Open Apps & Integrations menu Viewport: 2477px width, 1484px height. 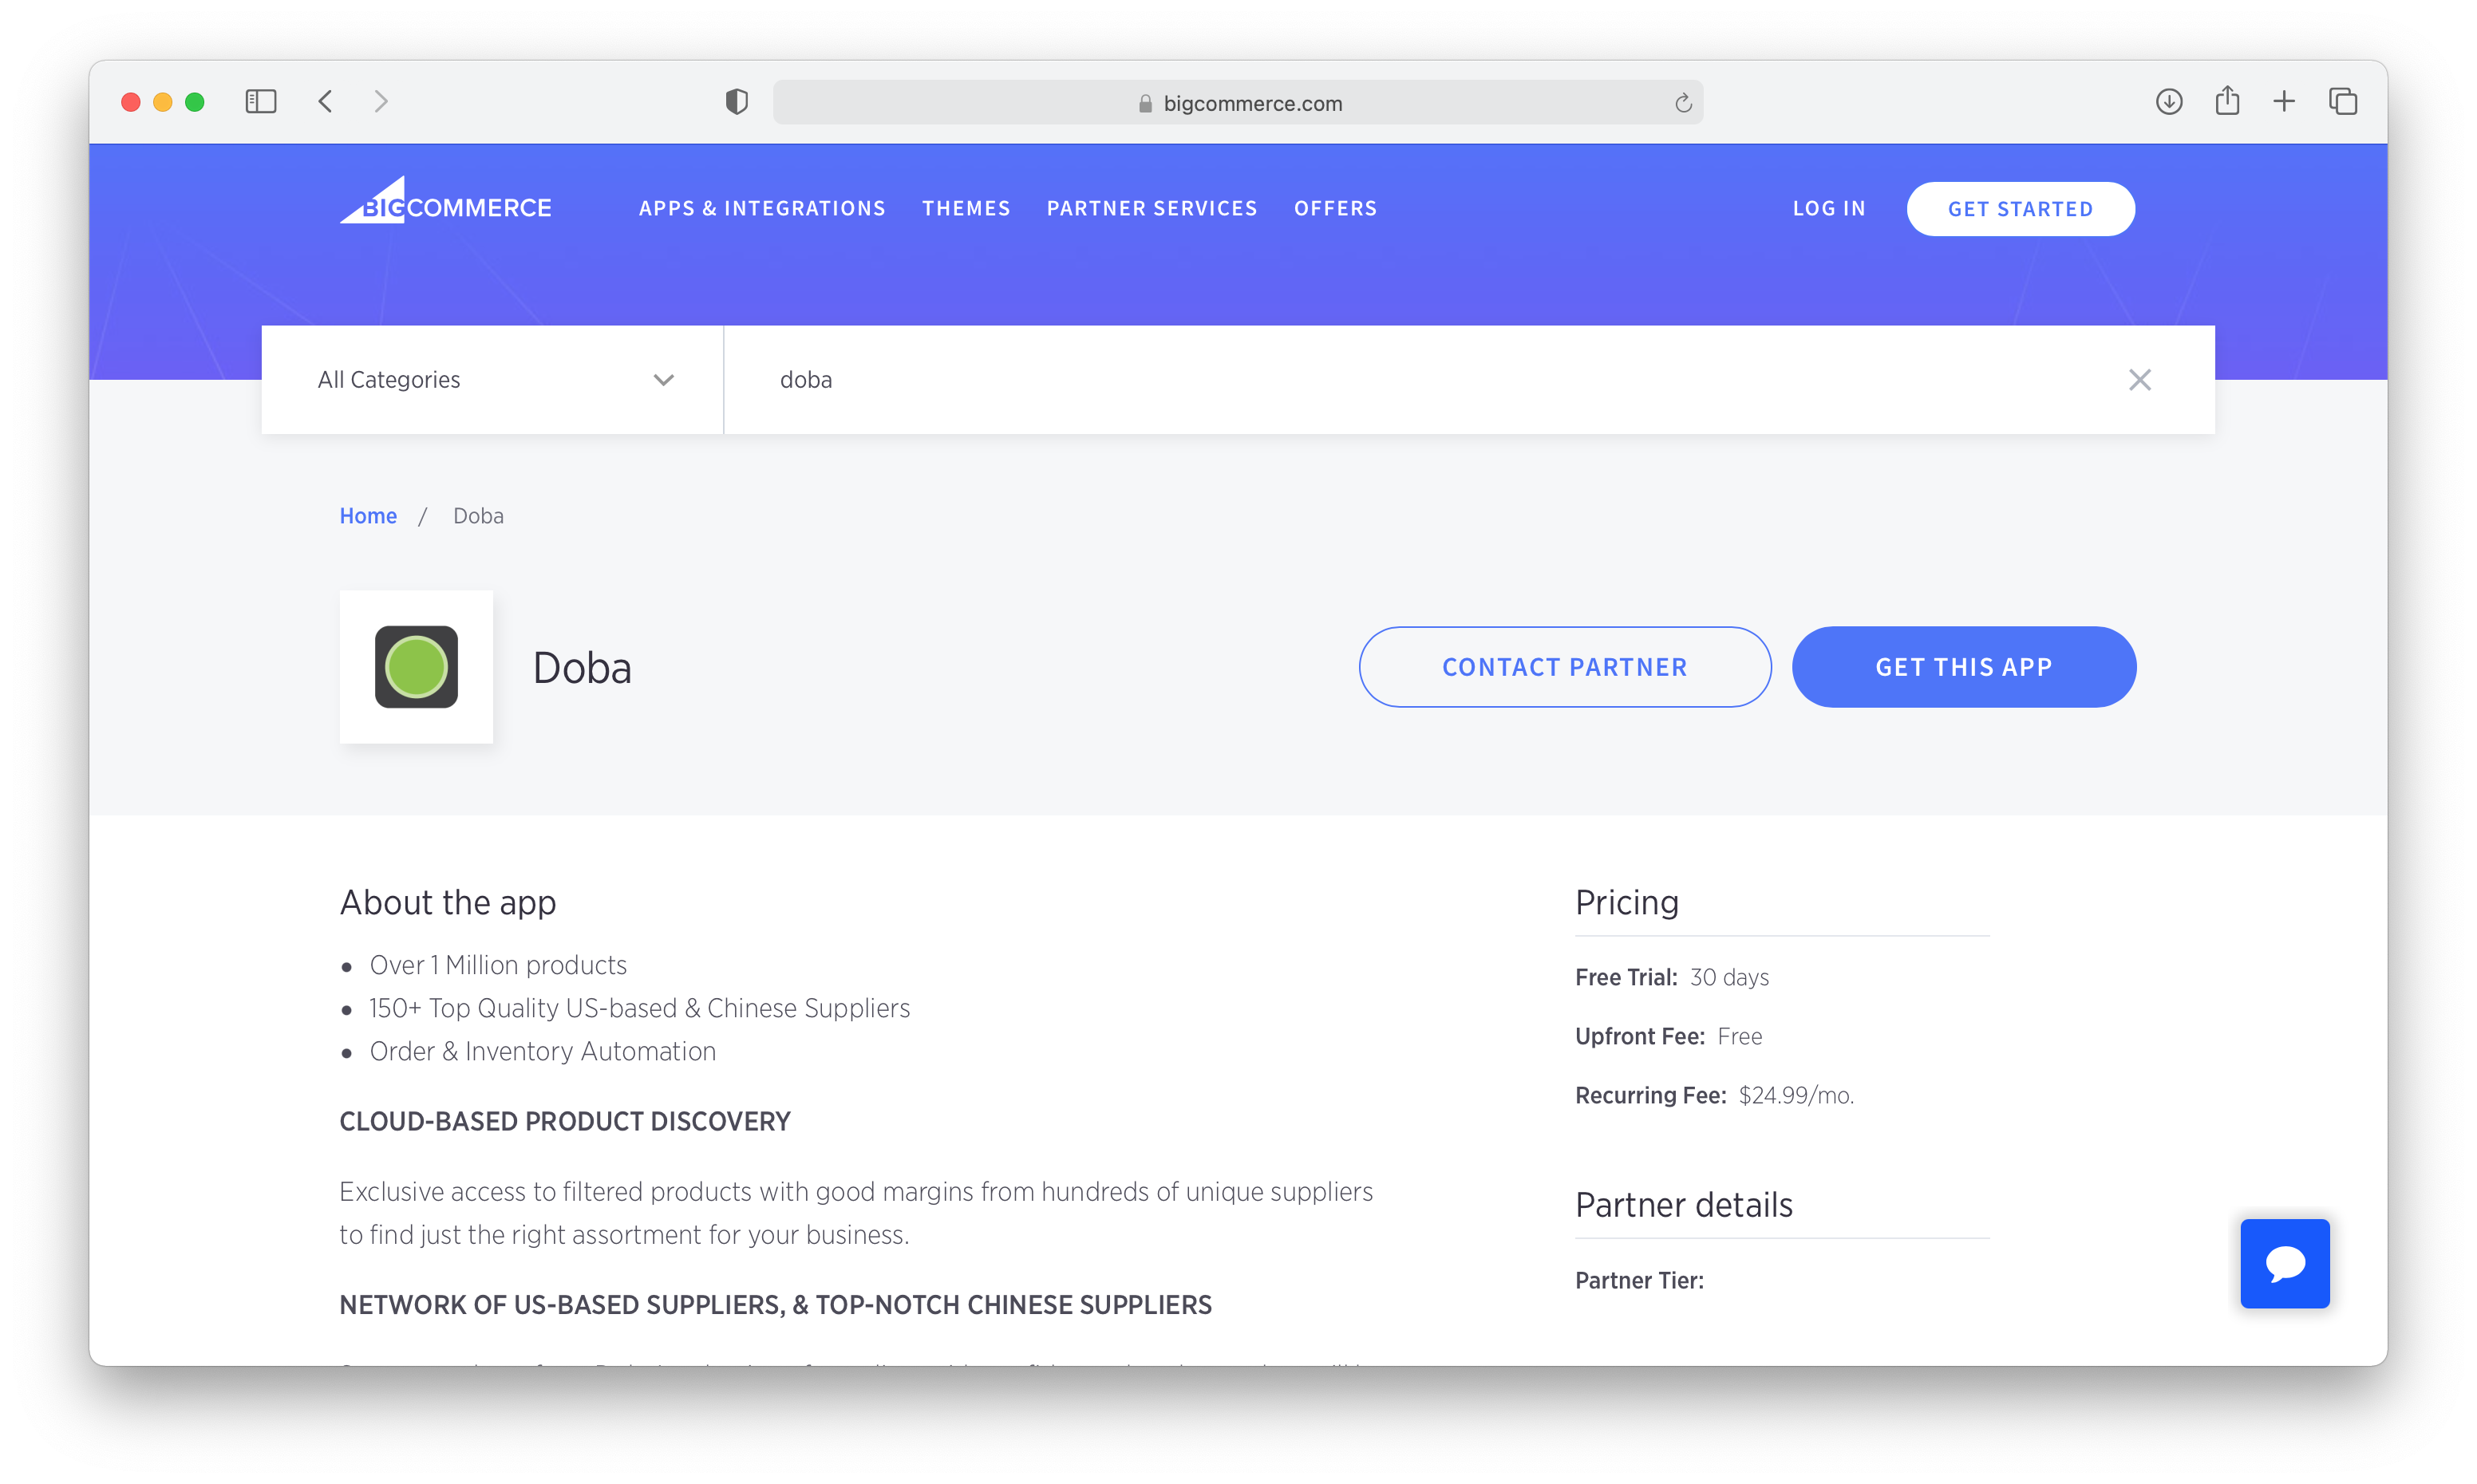pyautogui.click(x=762, y=209)
